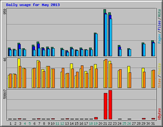Click green weekend day label 26

(129, 124)
